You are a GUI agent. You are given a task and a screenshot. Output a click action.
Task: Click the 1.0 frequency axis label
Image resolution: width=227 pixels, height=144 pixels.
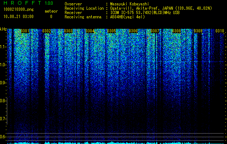click(x=3, y=65)
